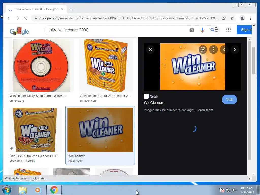The image size is (260, 195).
Task: Open the Learn More copyright link
Action: pos(205,110)
